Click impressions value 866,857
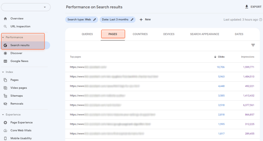Image resolution: width=263 pixels, height=141 pixels. [x=249, y=115]
